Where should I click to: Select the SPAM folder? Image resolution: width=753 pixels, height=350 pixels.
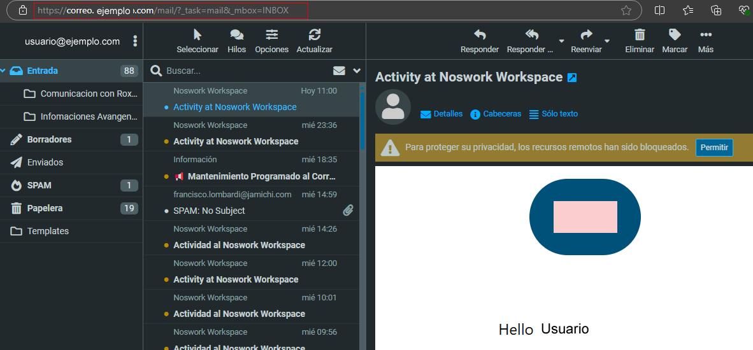(x=39, y=185)
